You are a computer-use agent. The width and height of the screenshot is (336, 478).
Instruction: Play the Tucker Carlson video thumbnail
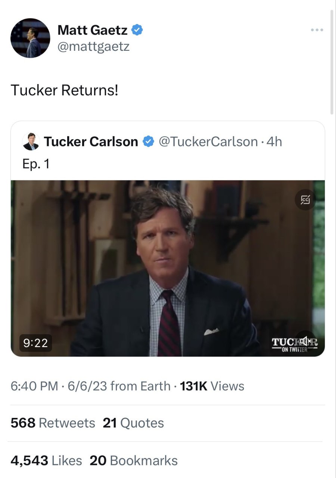168,268
